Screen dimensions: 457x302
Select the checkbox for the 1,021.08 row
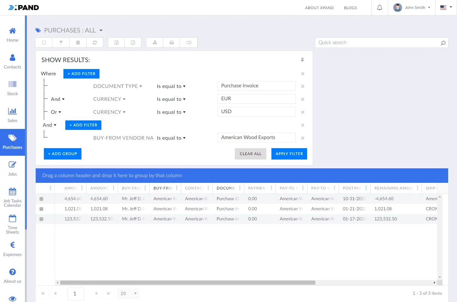tap(41, 209)
